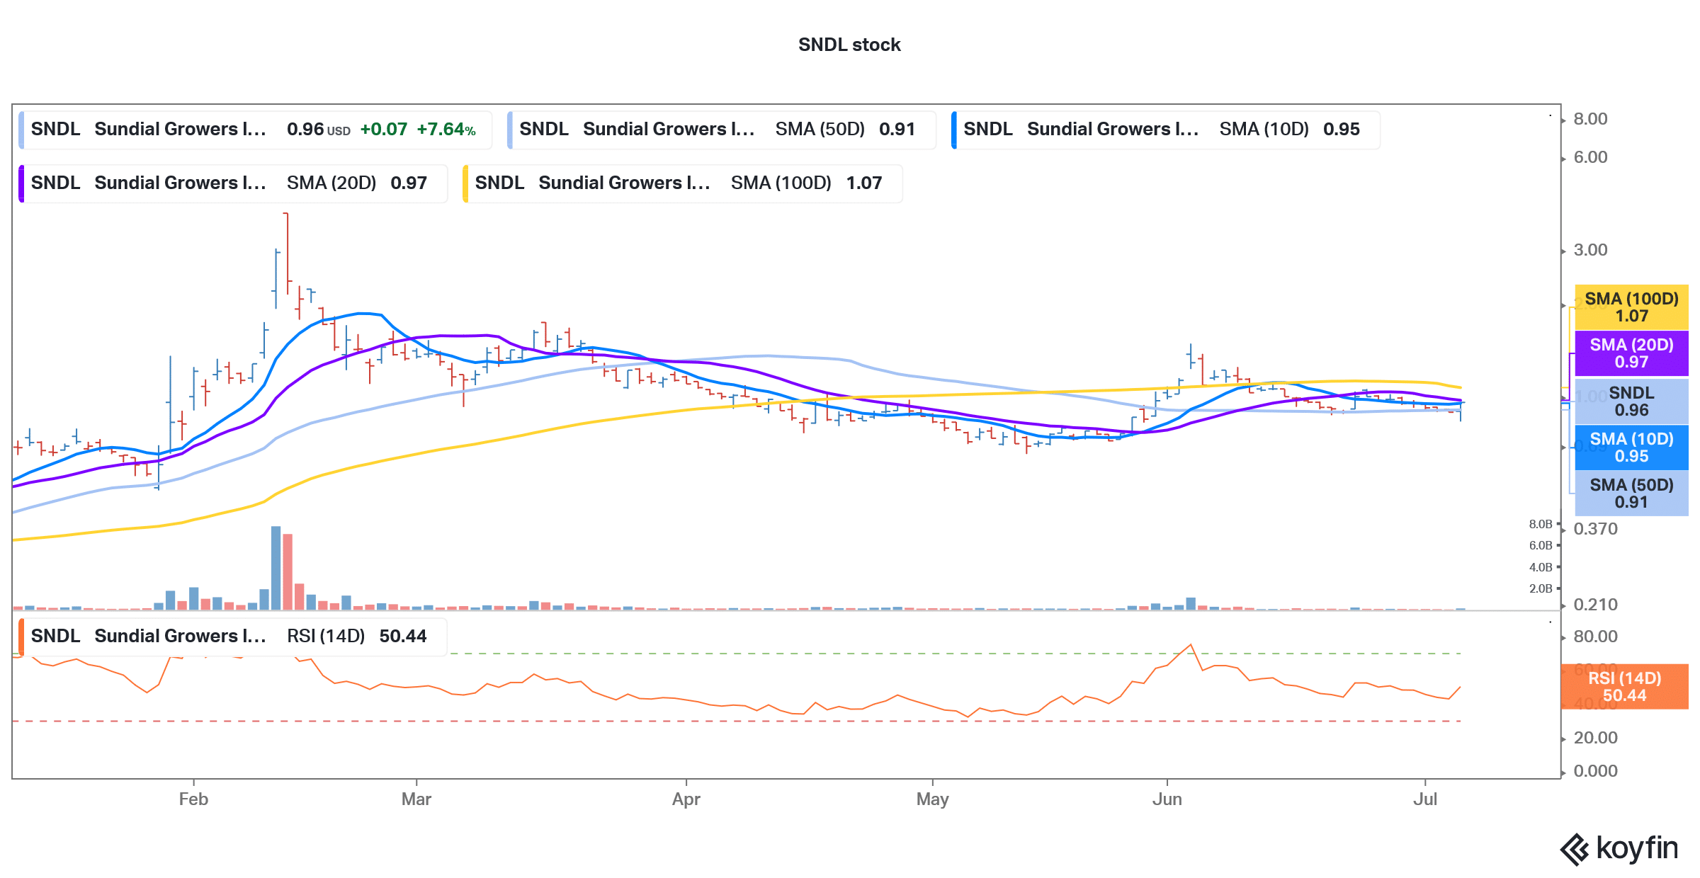Click the +0.07 price change value

tap(384, 130)
